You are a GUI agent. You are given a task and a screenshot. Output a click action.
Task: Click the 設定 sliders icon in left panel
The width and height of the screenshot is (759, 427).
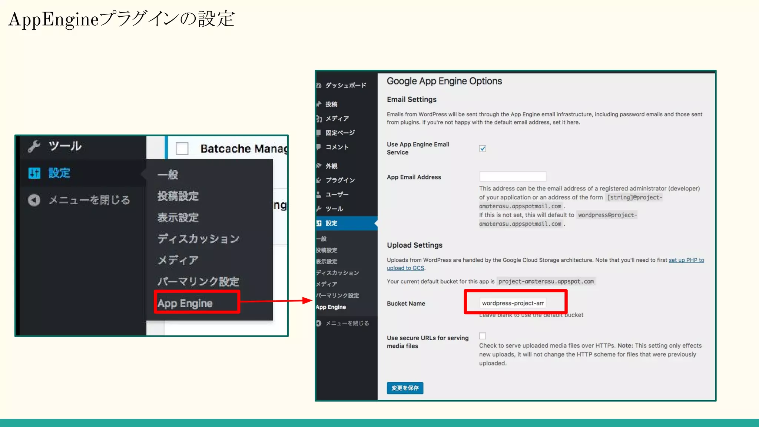(34, 173)
